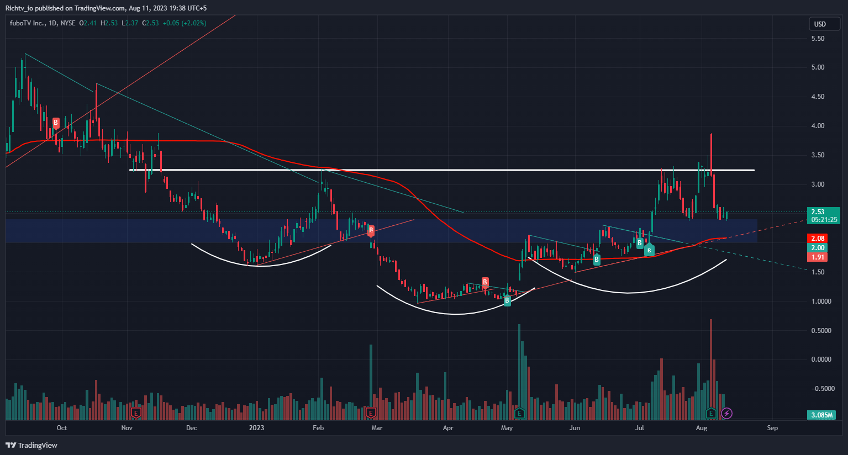The width and height of the screenshot is (848, 455).
Task: Click the green 2.00 price label
Action: 818,248
